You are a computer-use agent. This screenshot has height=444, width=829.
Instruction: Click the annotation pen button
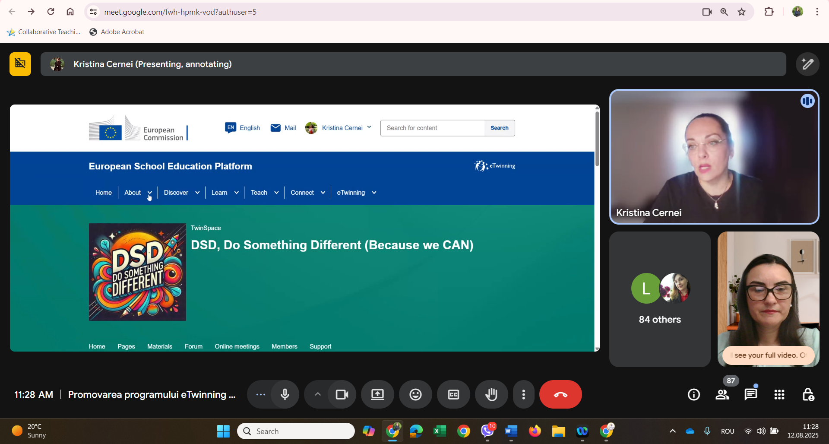pos(807,64)
